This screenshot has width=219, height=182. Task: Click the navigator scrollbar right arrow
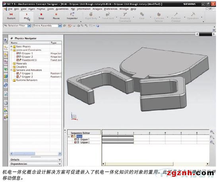coord(60,154)
